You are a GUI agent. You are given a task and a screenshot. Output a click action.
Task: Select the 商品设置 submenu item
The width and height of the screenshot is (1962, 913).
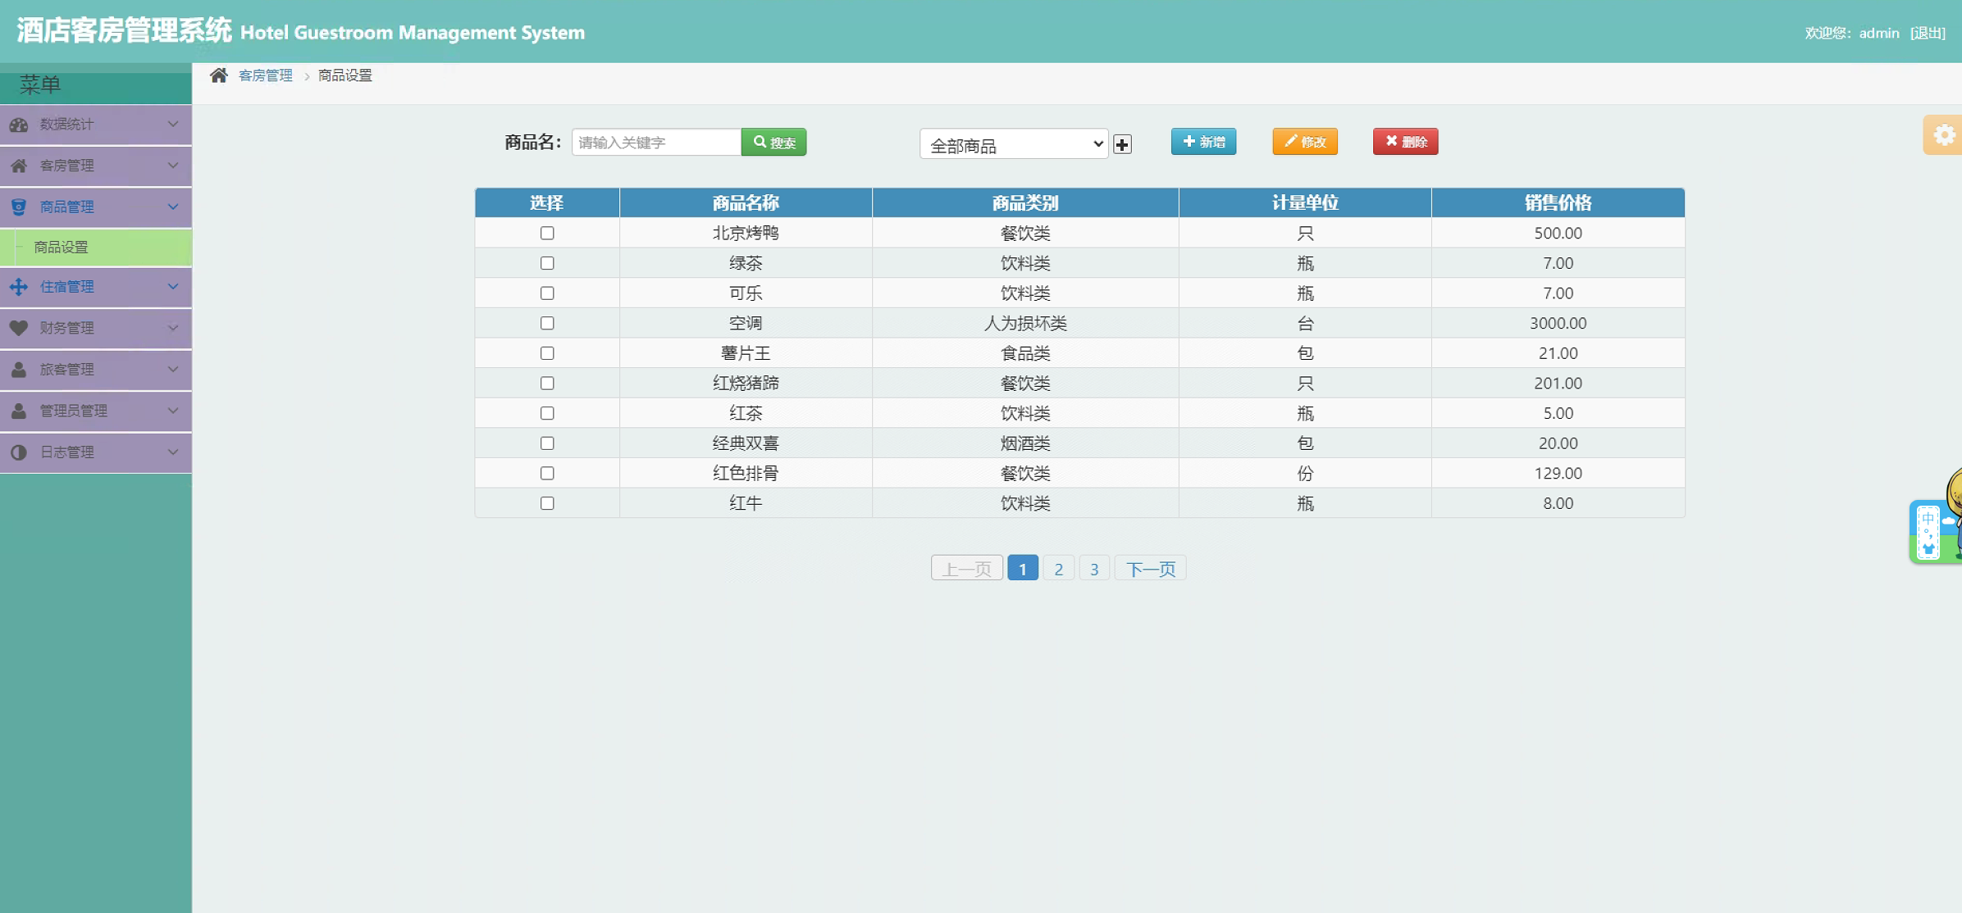coord(62,248)
